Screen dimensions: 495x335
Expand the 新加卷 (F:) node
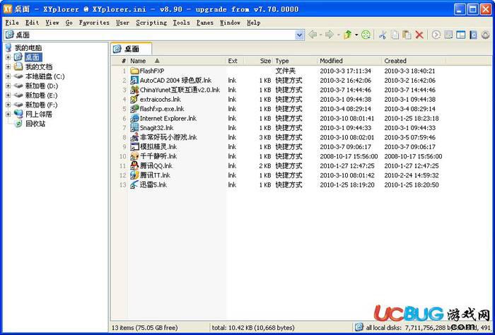pos(8,105)
